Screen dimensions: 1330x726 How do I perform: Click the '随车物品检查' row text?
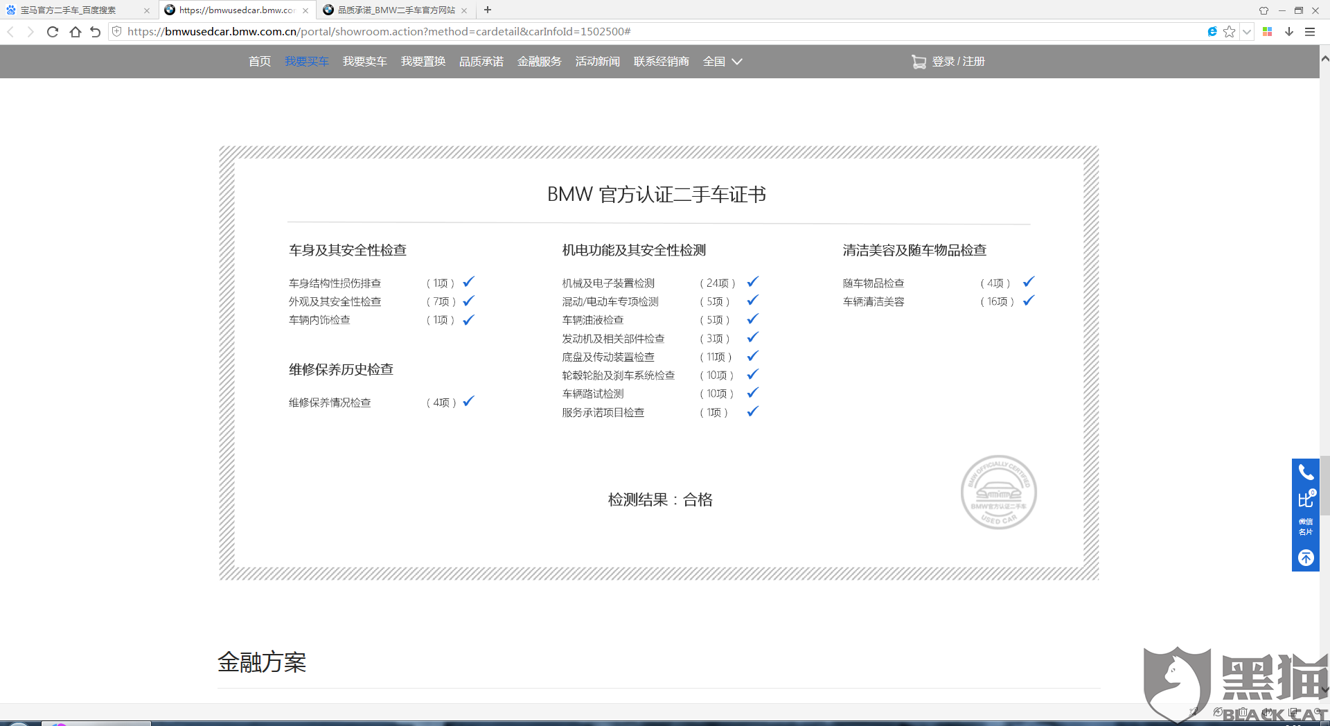coord(874,283)
